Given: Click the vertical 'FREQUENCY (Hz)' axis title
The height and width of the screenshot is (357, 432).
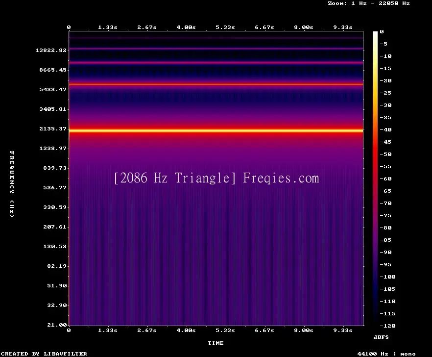Looking at the screenshot, I should (x=12, y=184).
